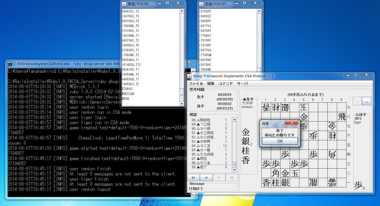Image resolution: width=380 pixels, height=206 pixels.
Task: Pick the 桂 knight from 先手's hand
Action: 246,151
